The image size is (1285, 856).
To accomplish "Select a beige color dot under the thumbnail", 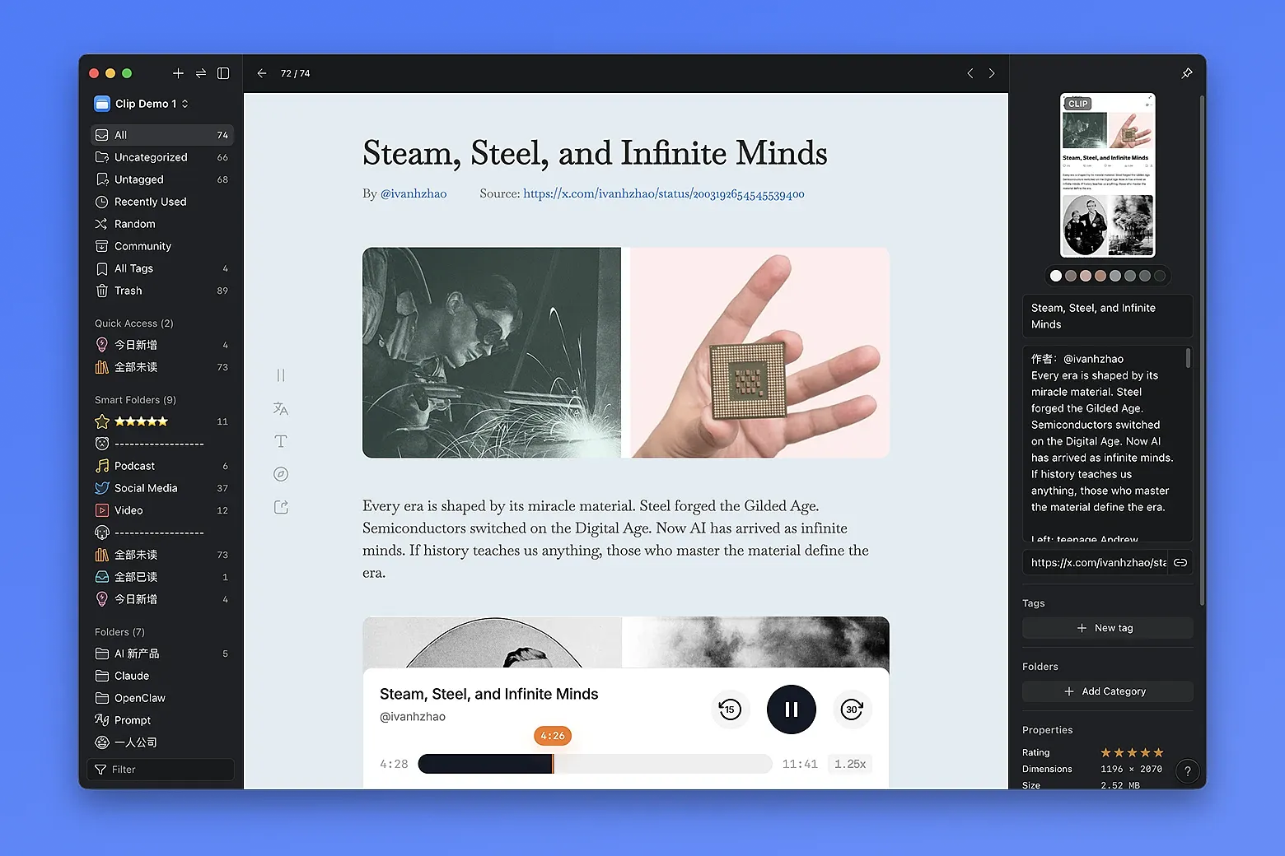I will click(x=1100, y=276).
